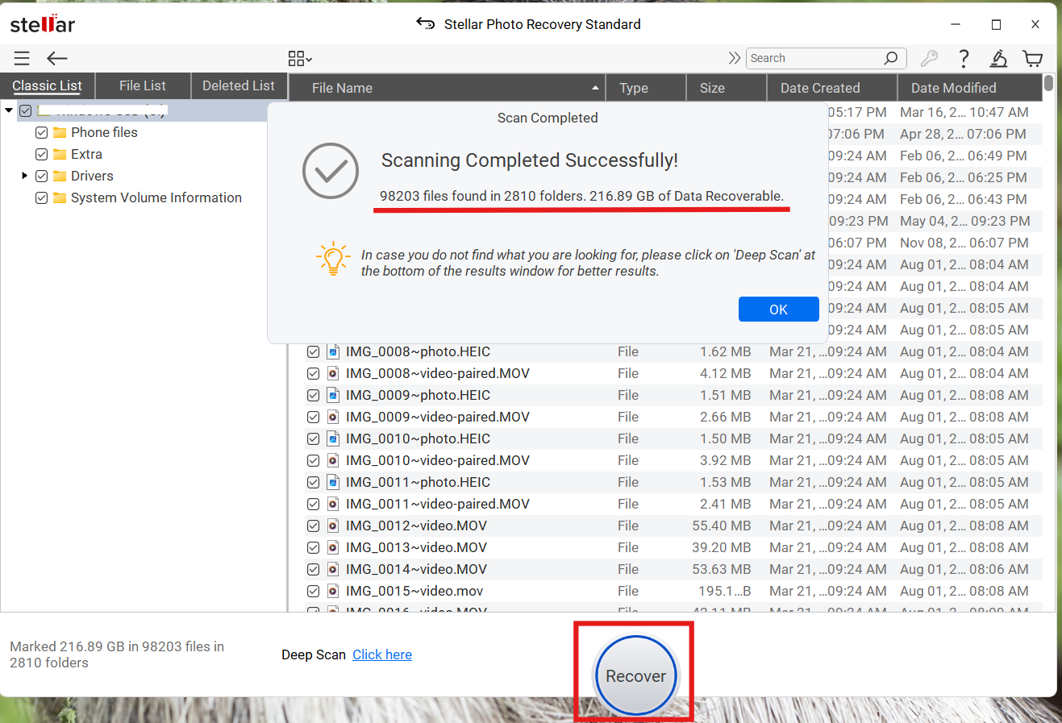The height and width of the screenshot is (723, 1062).
Task: Uncheck IMG_0008~video-paired.MOV checkbox
Action: point(314,373)
